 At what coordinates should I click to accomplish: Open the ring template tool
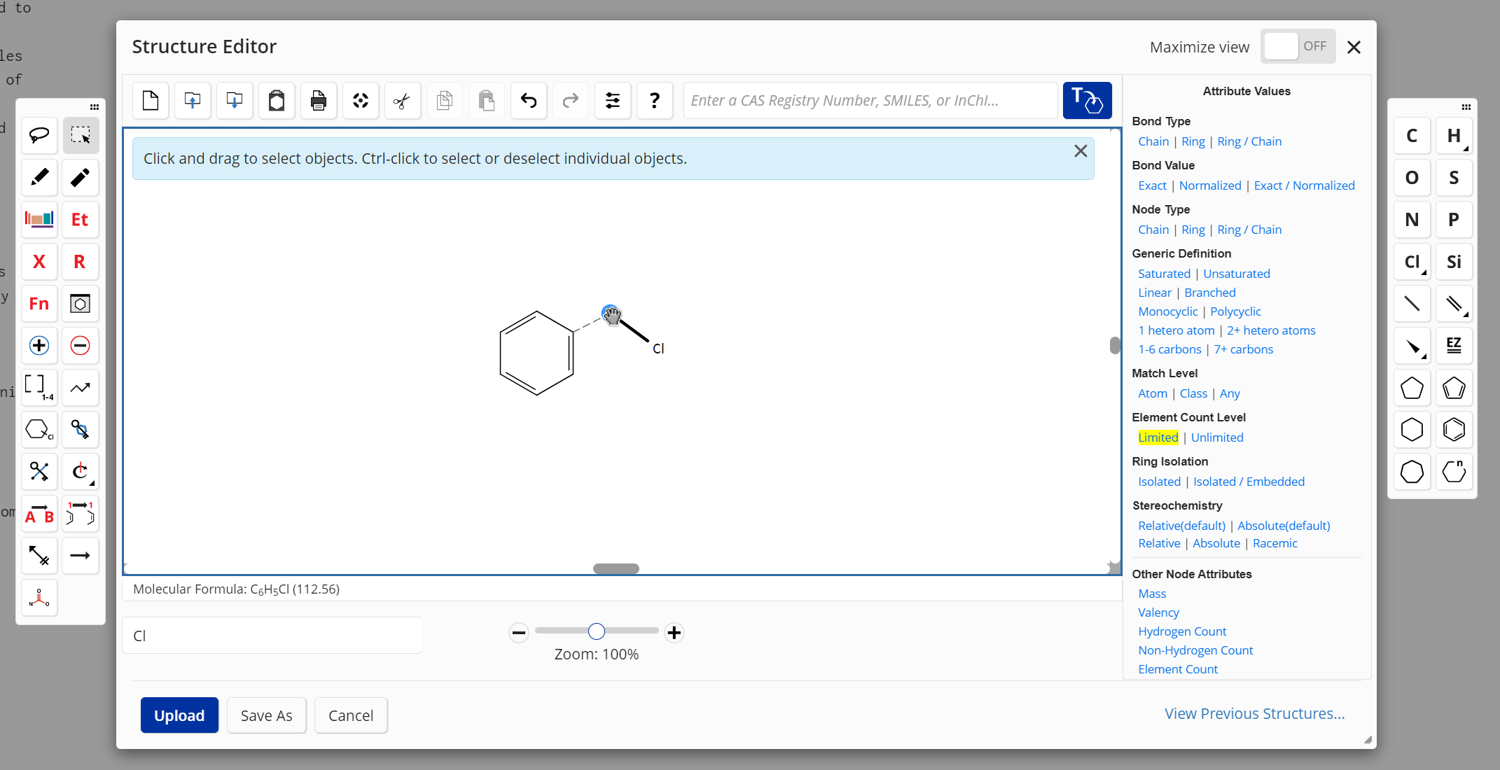click(81, 303)
